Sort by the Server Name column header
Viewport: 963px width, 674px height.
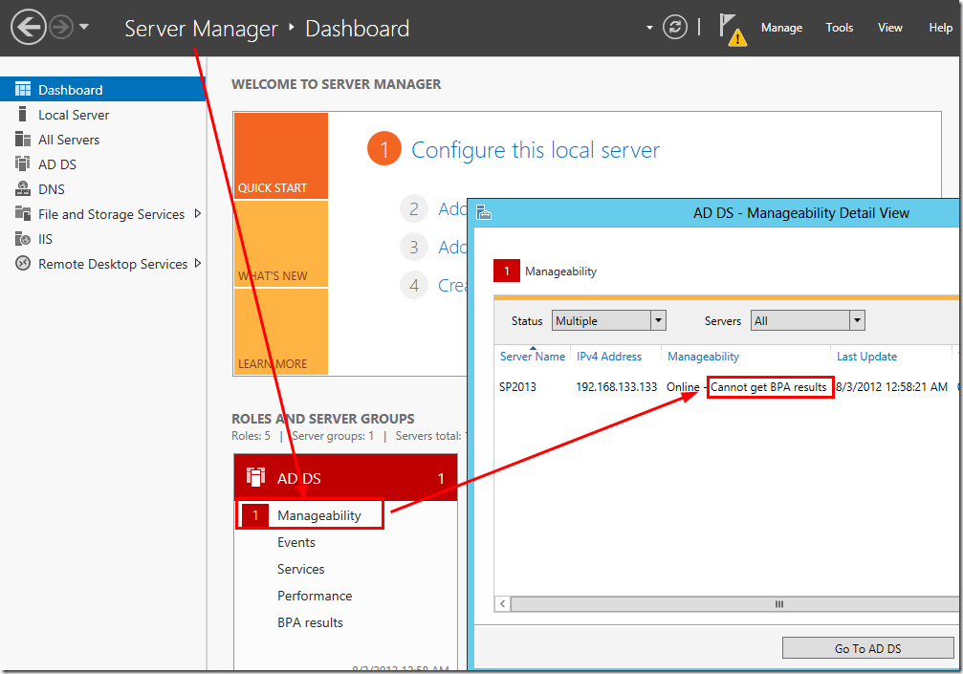pos(532,357)
